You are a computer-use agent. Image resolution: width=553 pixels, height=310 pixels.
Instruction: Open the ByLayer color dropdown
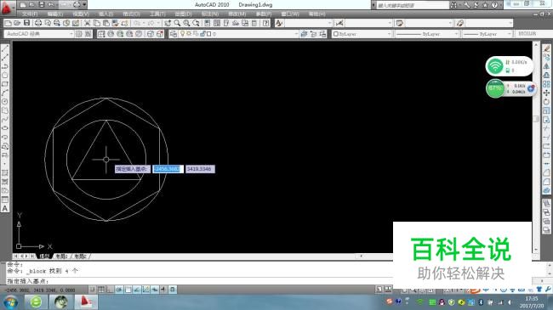pyautogui.click(x=362, y=34)
